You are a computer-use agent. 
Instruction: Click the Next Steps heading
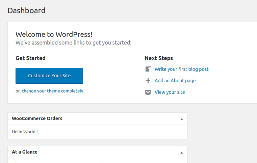[159, 58]
